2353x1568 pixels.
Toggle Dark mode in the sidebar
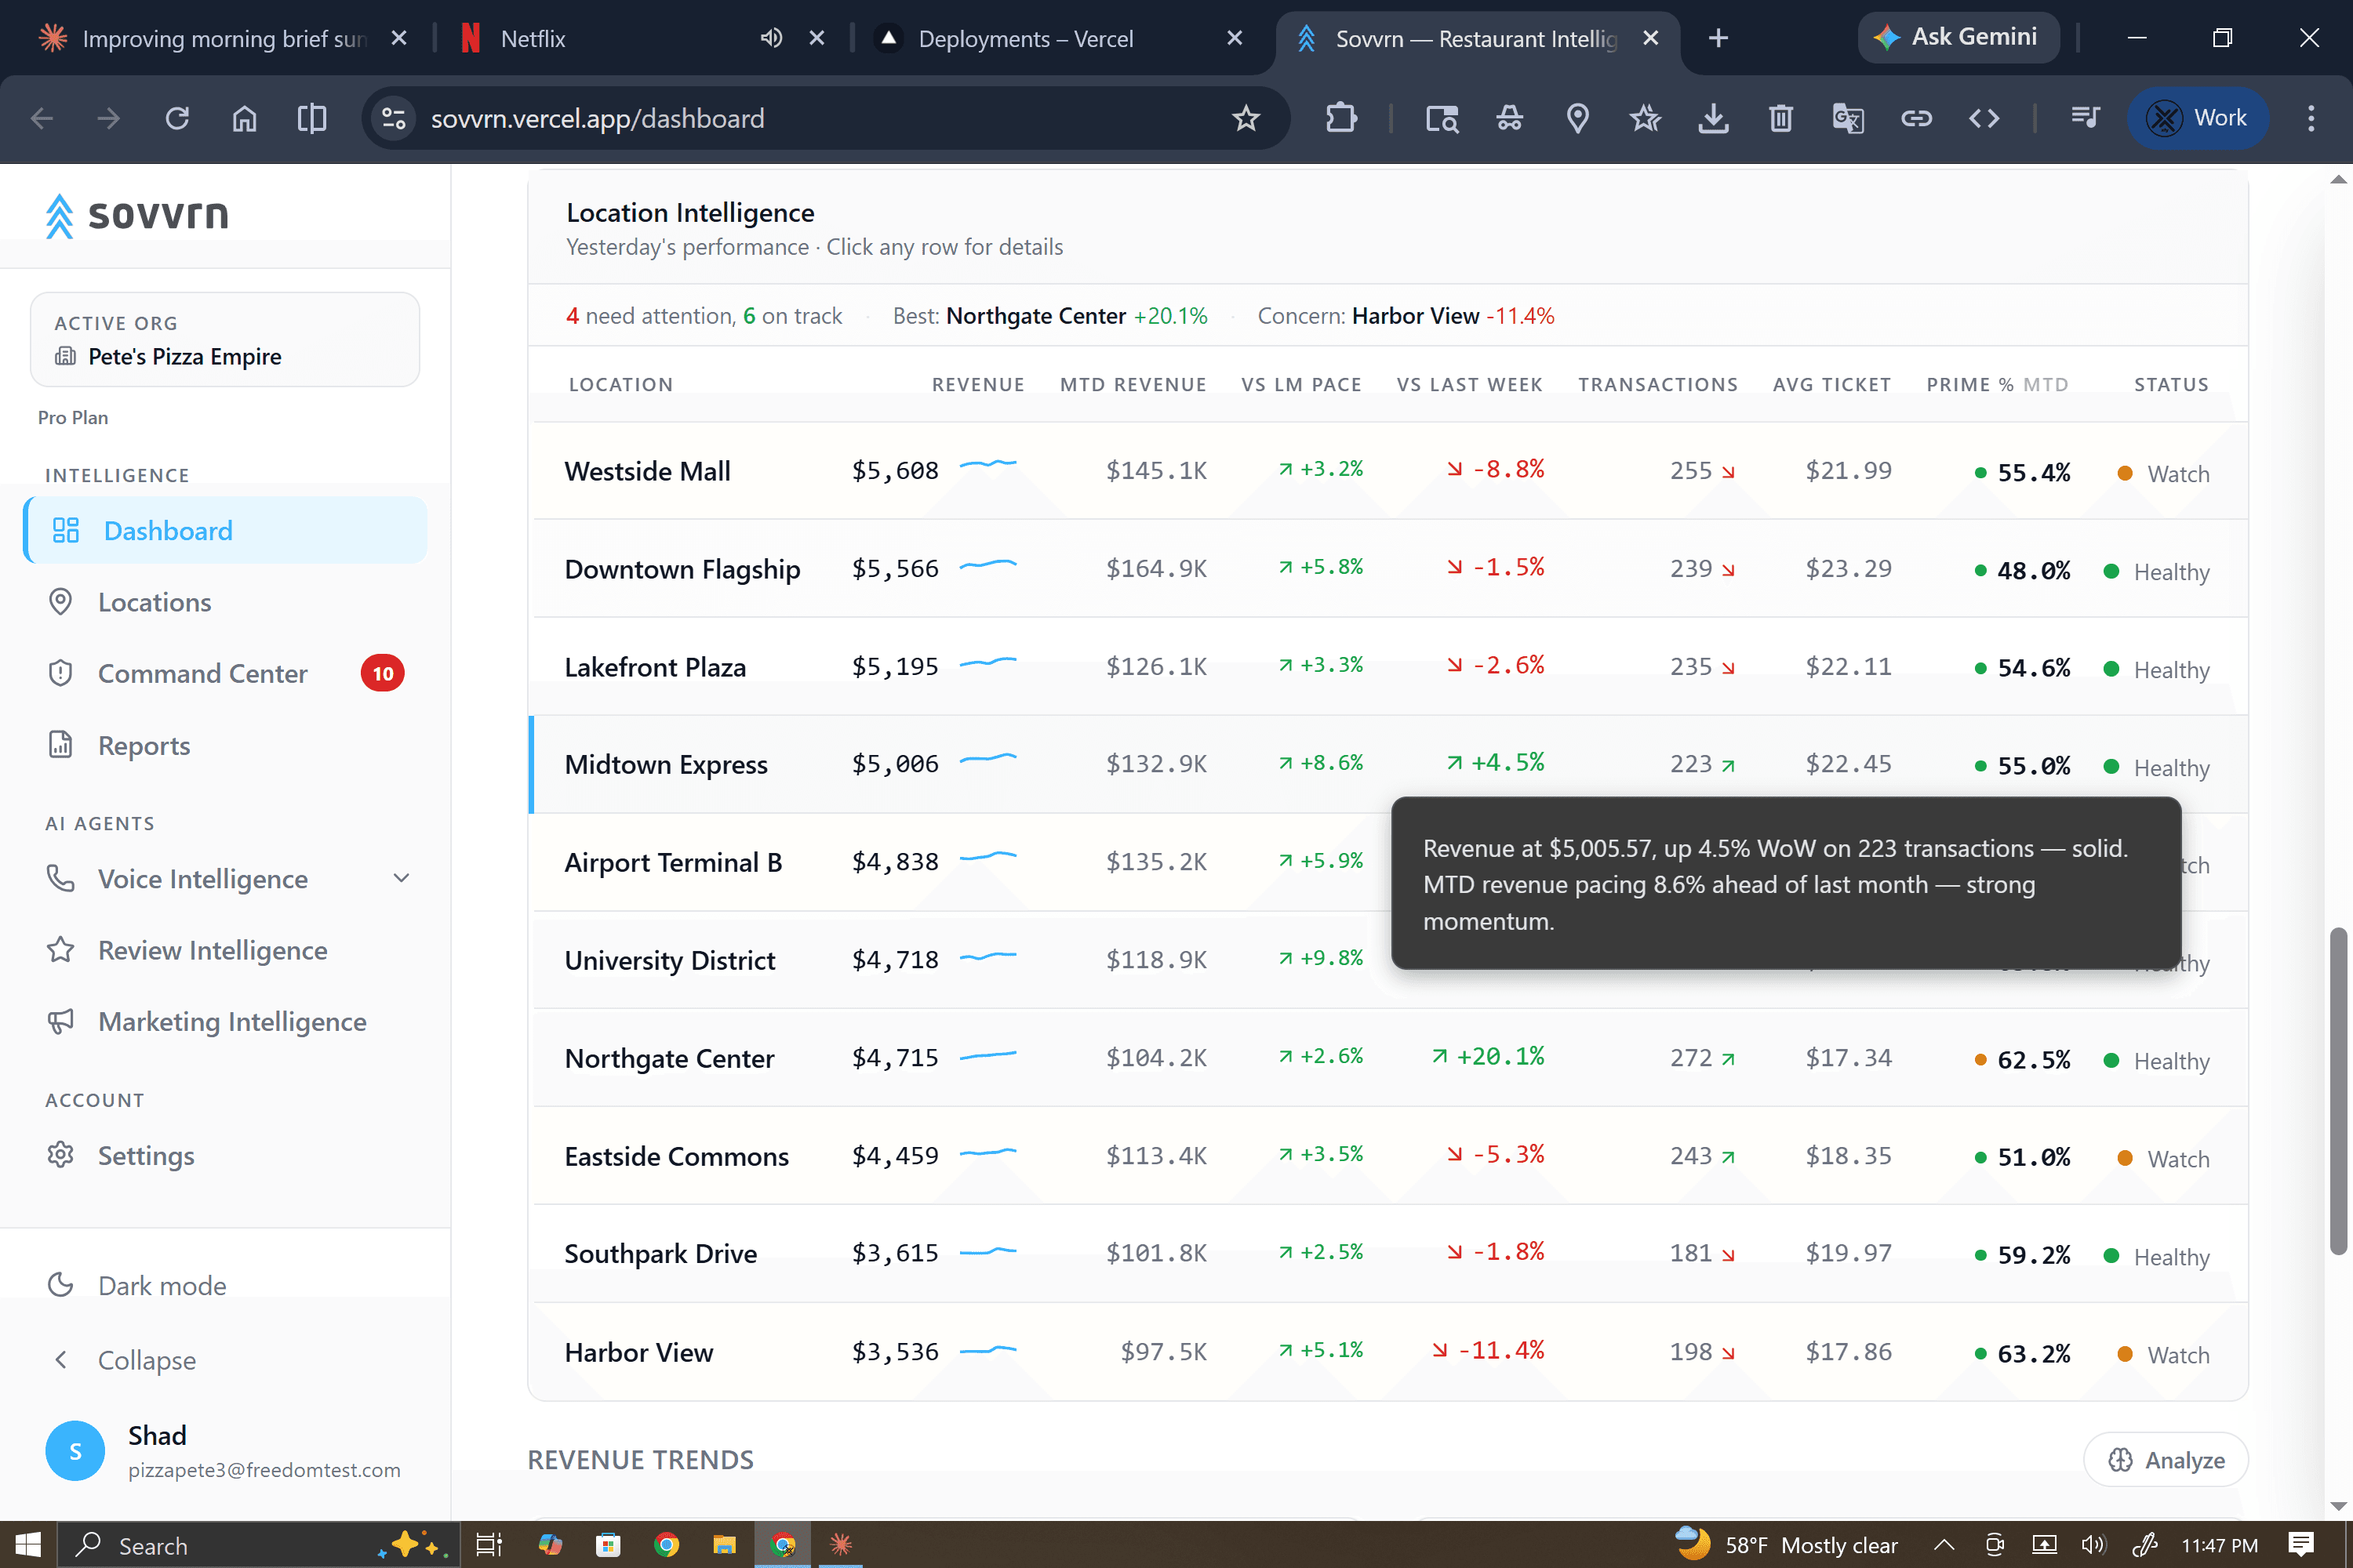pyautogui.click(x=161, y=1285)
